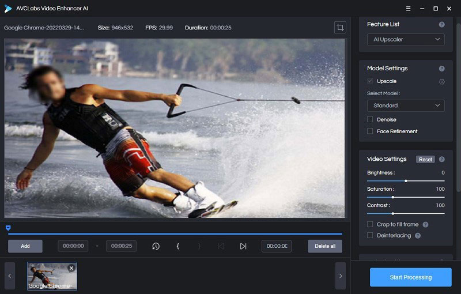Click the reset time clock icon
Screen dimensions: 461x294
[156, 246]
